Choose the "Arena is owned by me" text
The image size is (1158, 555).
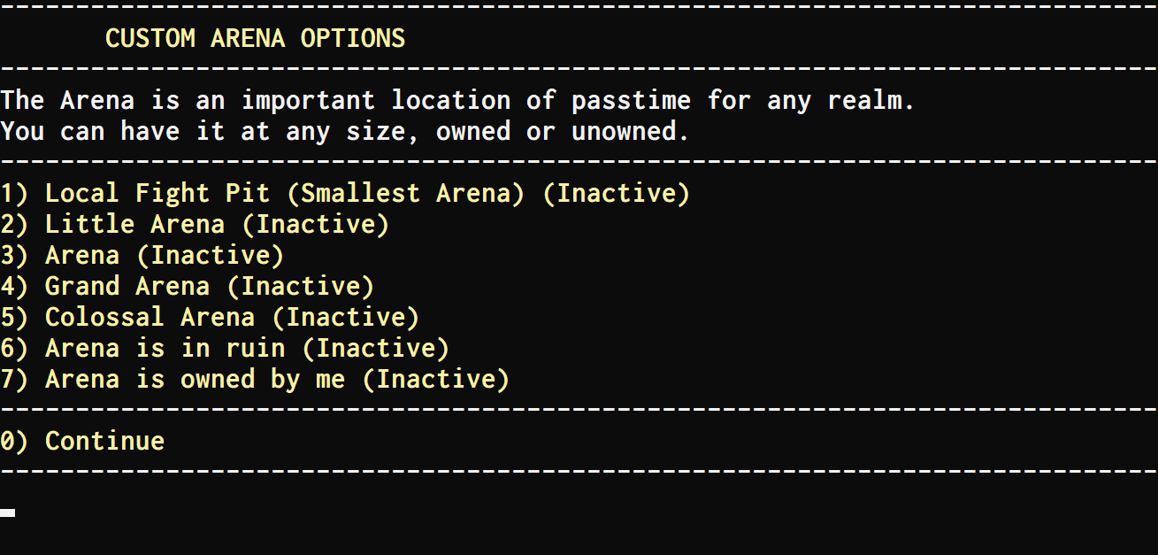pyautogui.click(x=195, y=379)
